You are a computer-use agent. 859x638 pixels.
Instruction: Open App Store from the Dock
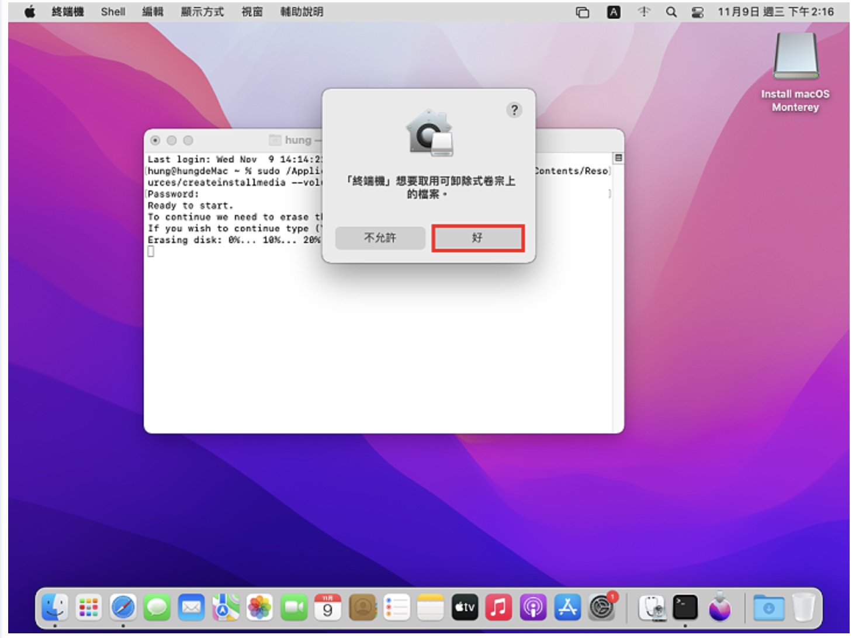click(567, 608)
